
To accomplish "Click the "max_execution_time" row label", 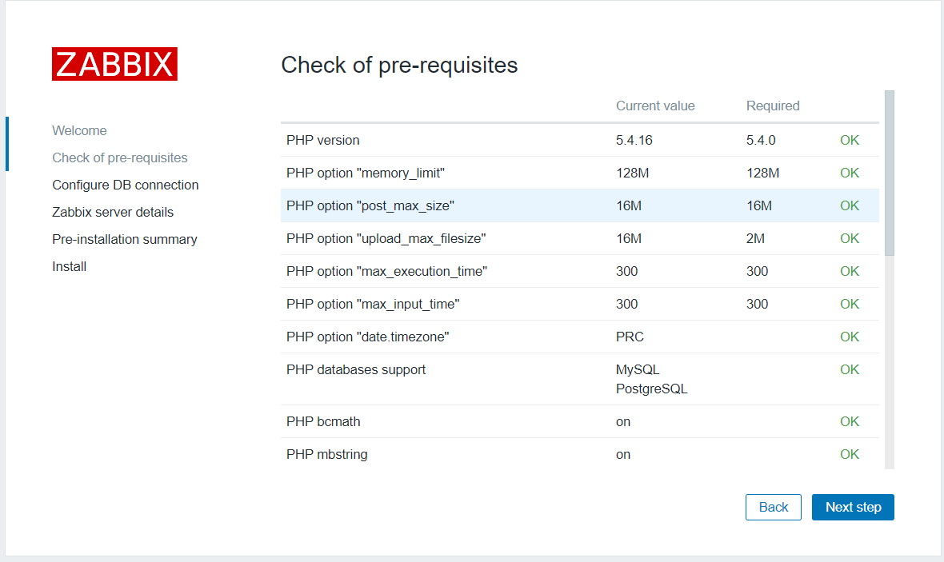I will [x=386, y=271].
